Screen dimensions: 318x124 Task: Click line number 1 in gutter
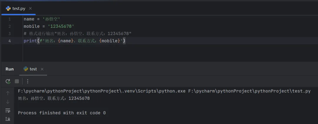pyautogui.click(x=10, y=19)
